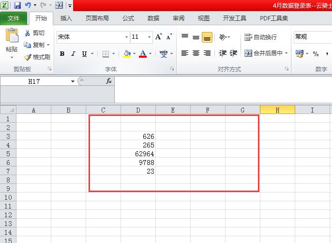Open the Alignment group dialog launcher
Viewport: 332px width, 243px height.
287,68
